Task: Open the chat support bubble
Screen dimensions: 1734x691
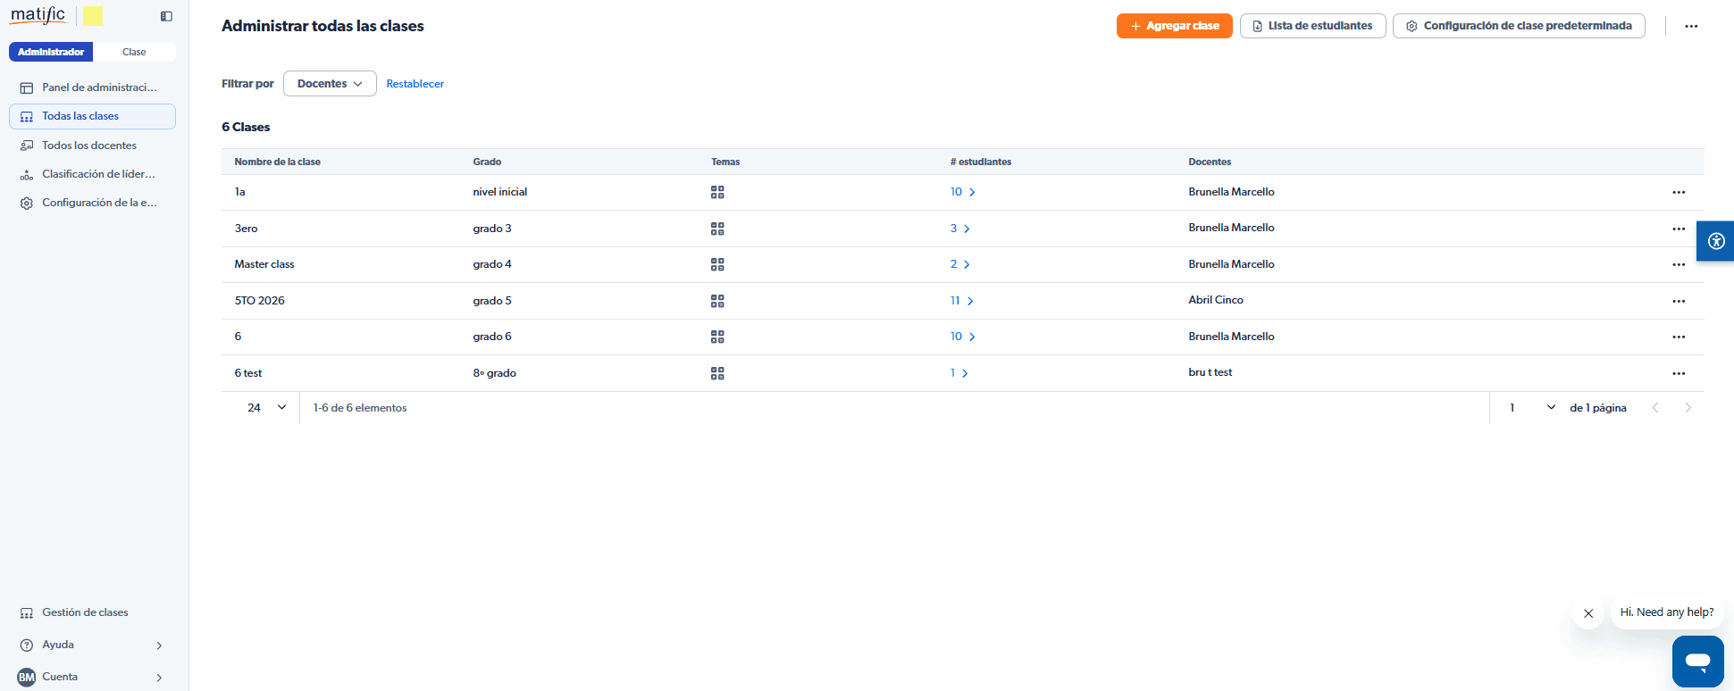Action: (x=1697, y=662)
